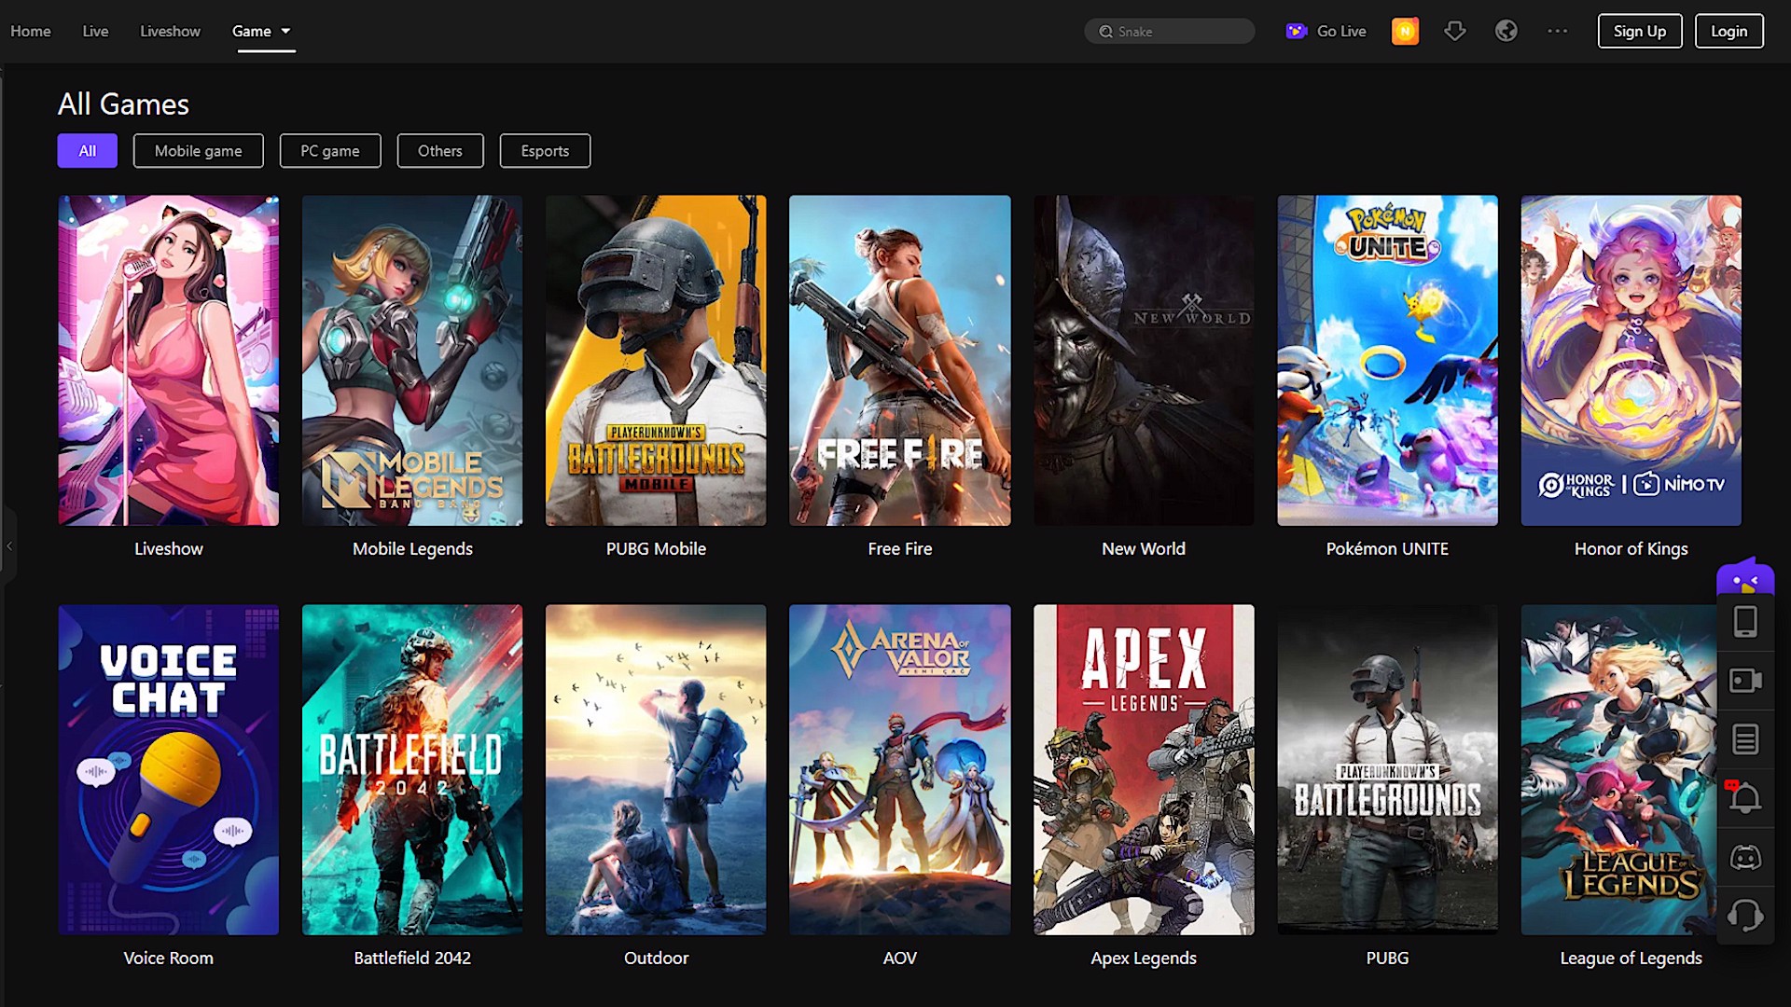Click the notification bell icon in side panel
Screen dimensions: 1791x1007
click(x=1744, y=798)
